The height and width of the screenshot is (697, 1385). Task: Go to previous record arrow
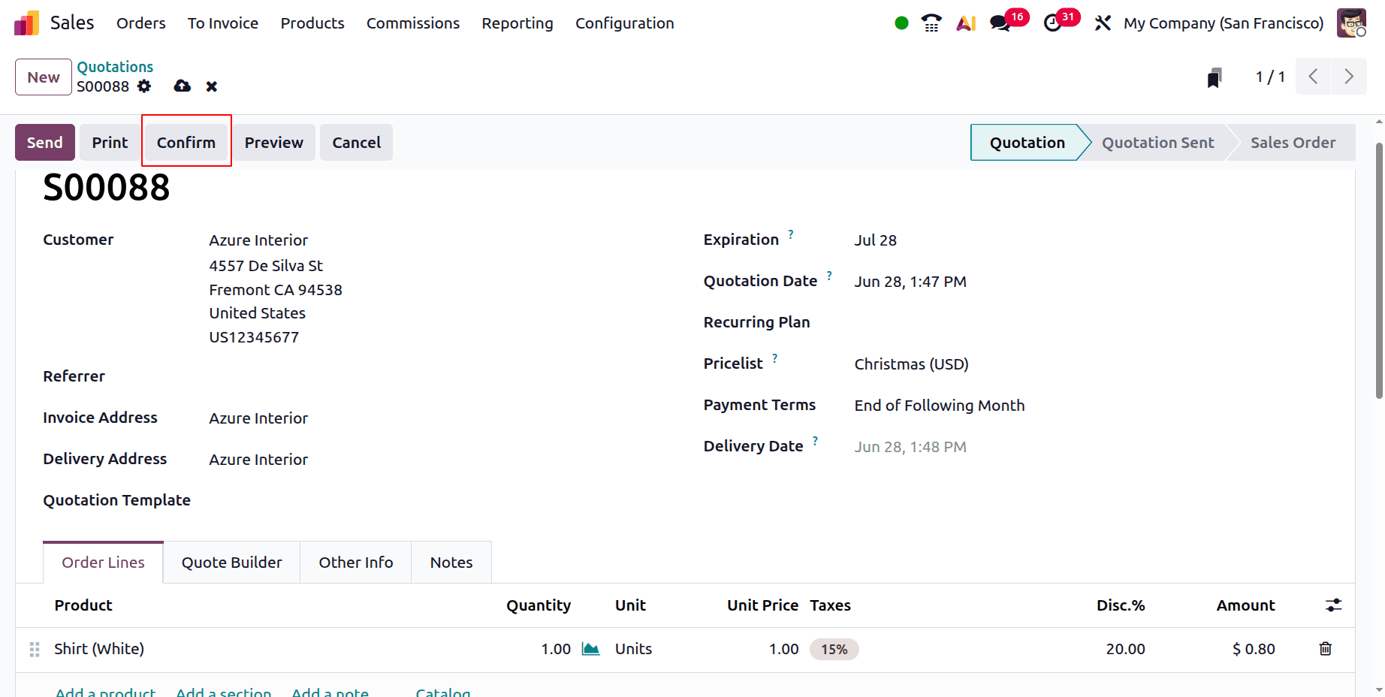(x=1313, y=77)
